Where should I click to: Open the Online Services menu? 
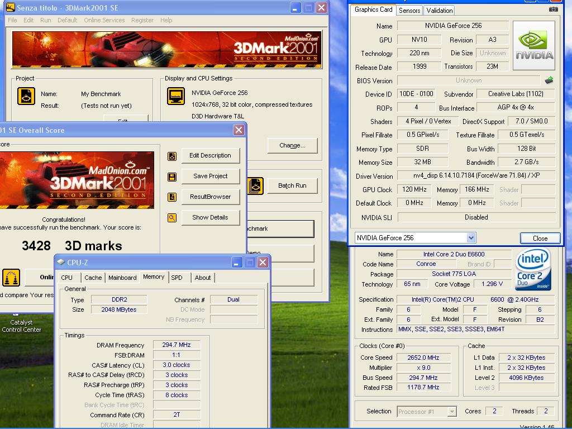point(104,20)
